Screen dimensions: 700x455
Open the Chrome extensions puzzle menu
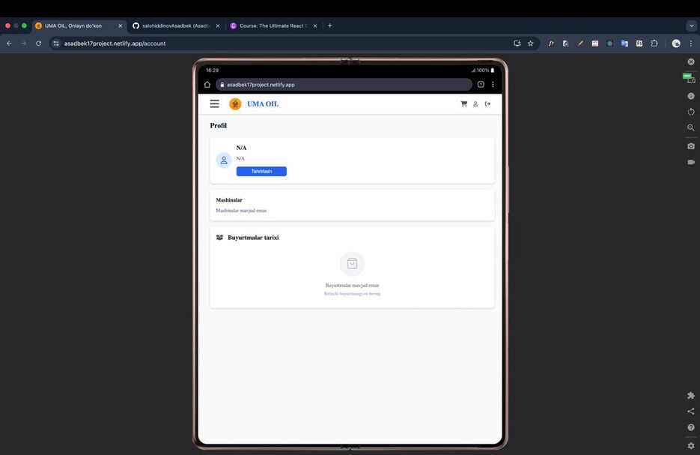[x=654, y=43]
